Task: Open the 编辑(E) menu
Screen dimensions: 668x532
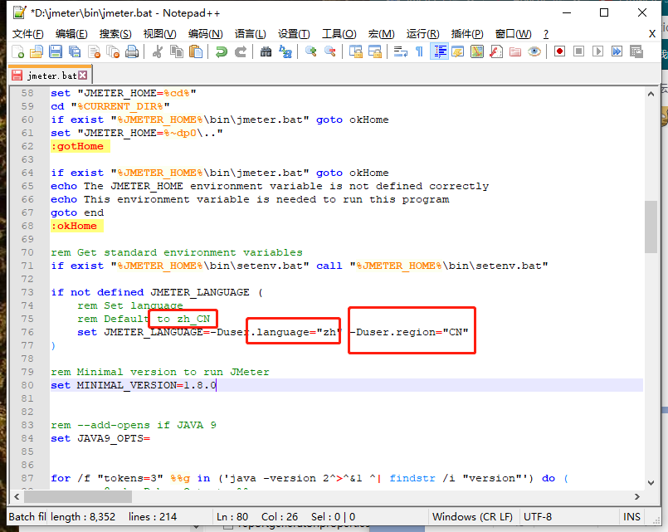Action: [71, 34]
